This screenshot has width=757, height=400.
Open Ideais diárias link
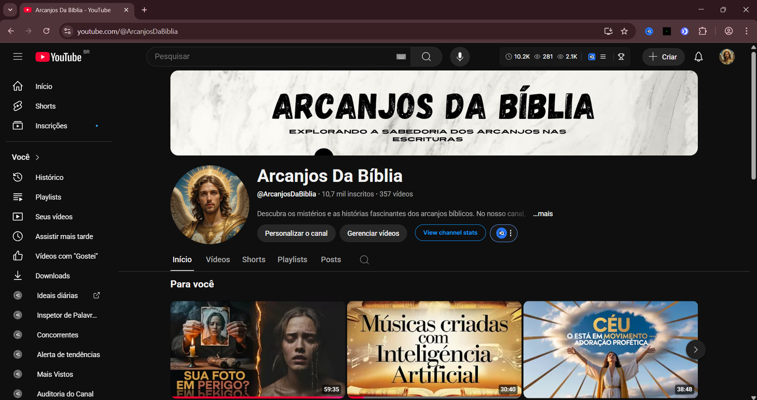[59, 296]
